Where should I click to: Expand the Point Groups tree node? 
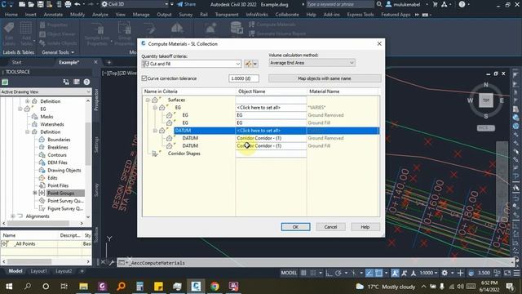pyautogui.click(x=34, y=193)
